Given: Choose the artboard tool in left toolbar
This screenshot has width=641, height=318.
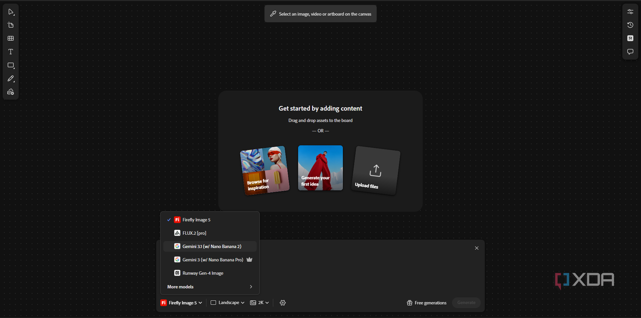Looking at the screenshot, I should [11, 25].
